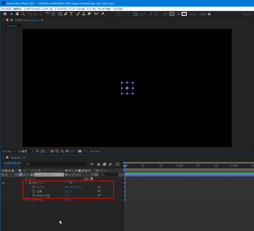Collapse the コンテンツ group
Viewport: 254px width, 231px height.
[x=22, y=179]
